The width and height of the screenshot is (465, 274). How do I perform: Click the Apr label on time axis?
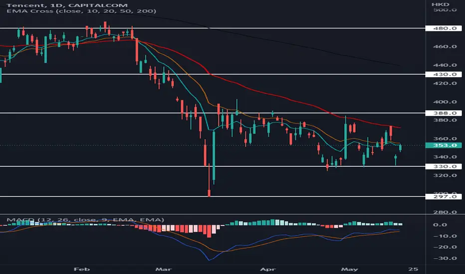[x=267, y=269]
